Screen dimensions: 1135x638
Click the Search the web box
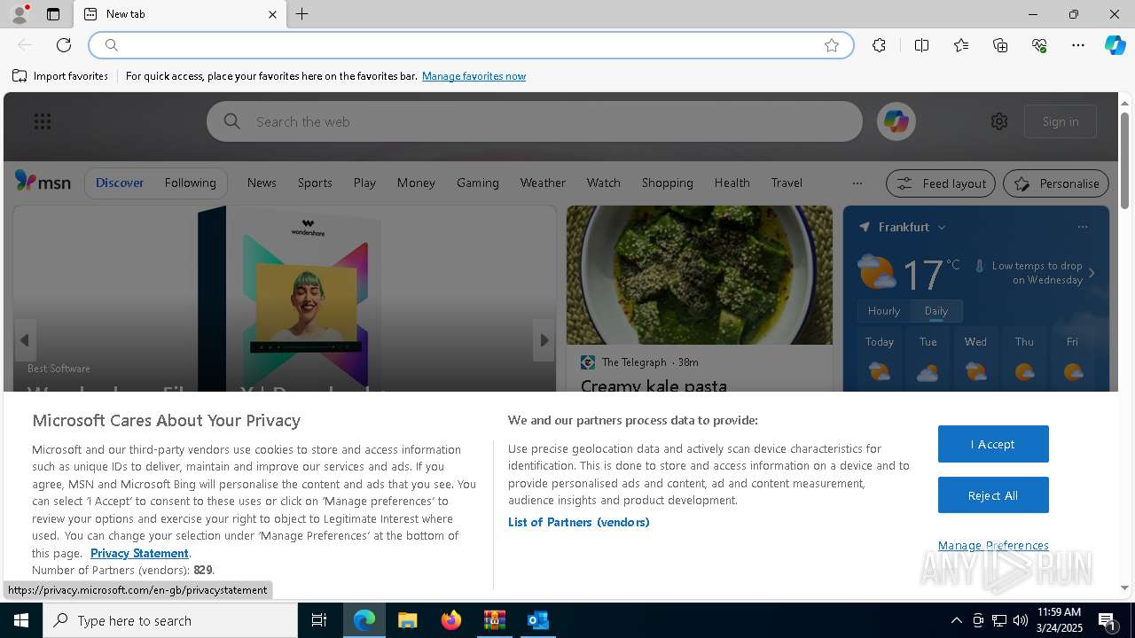535,121
